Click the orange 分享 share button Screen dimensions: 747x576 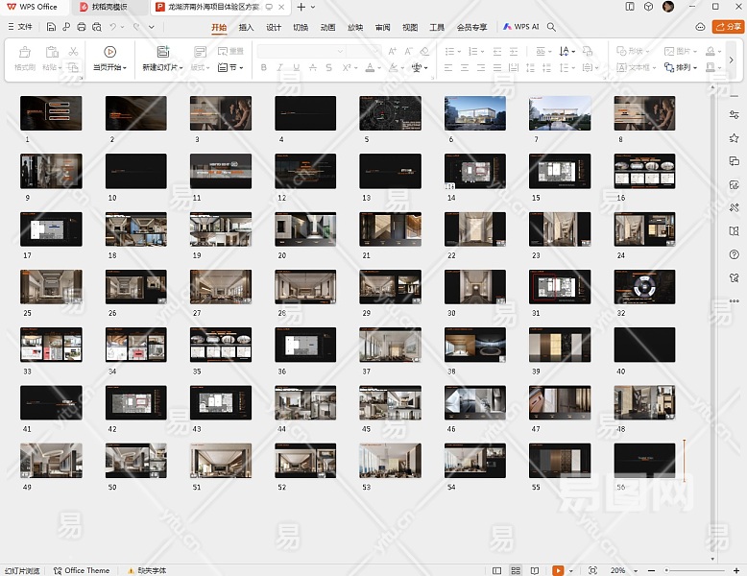[x=728, y=27]
